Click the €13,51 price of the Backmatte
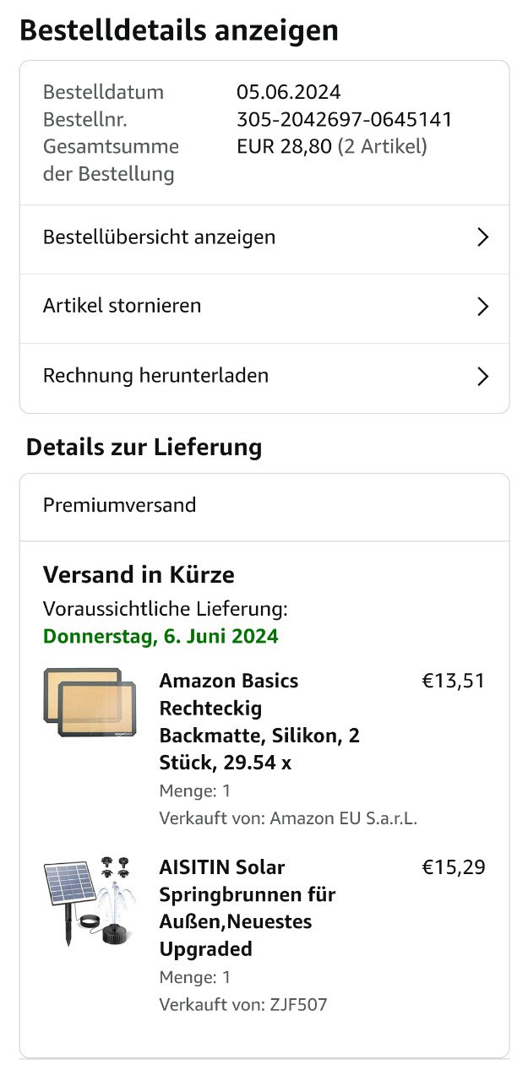 pos(453,681)
